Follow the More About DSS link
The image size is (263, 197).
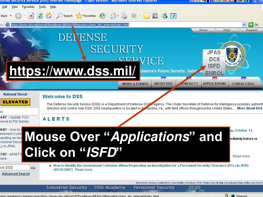coord(250,108)
